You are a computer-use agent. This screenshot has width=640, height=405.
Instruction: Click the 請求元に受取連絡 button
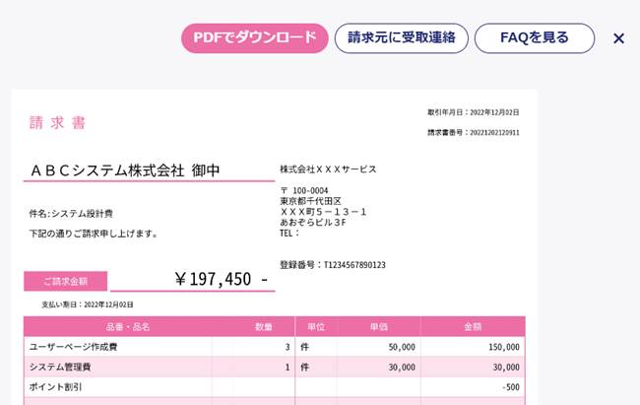(401, 38)
